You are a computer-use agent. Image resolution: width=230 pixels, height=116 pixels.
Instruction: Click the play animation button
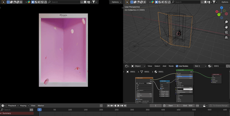[x=118, y=106]
